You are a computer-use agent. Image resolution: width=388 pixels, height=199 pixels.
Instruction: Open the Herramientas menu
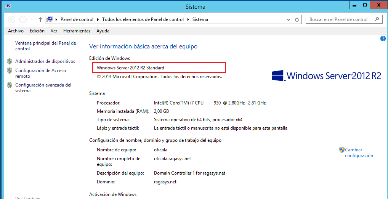click(x=77, y=31)
